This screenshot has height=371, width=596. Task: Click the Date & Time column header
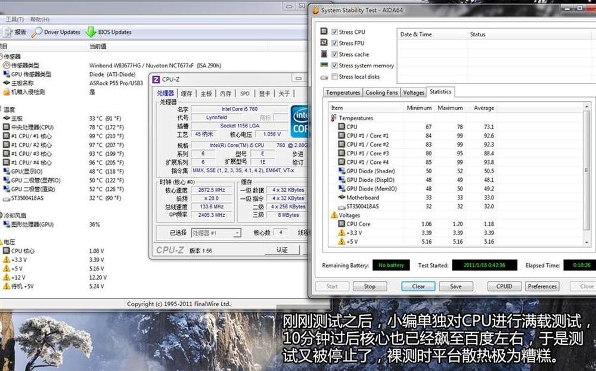click(x=432, y=34)
